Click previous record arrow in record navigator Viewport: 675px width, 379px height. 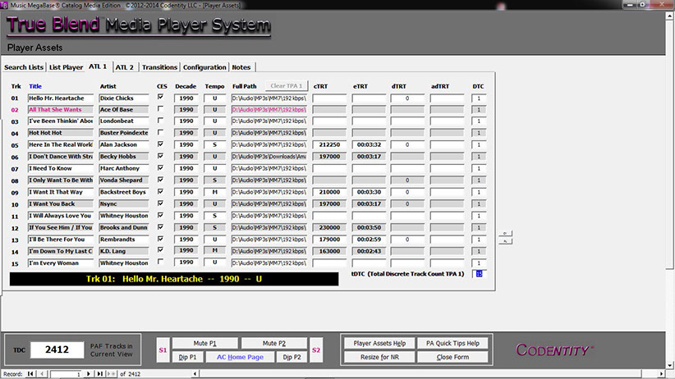[42, 374]
